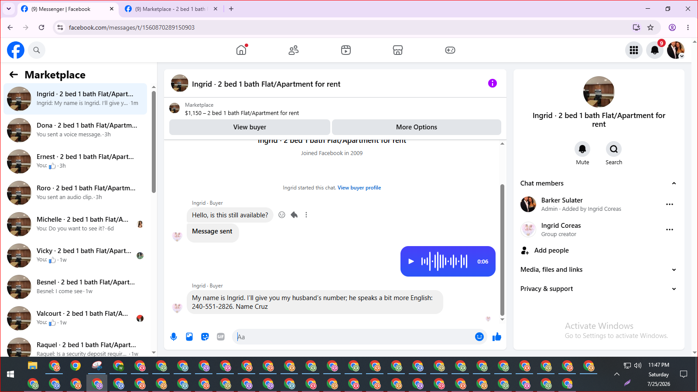Click the View buyer button
The image size is (698, 392).
250,127
